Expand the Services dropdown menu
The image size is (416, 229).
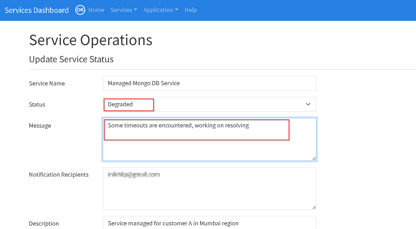124,10
